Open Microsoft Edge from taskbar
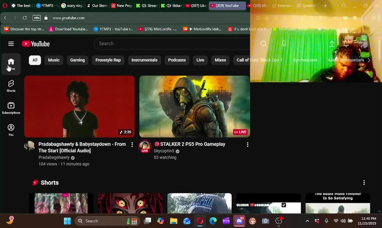 tap(213, 221)
